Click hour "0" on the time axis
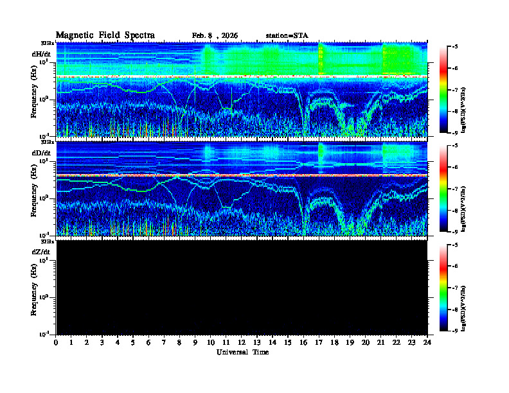 coord(56,343)
